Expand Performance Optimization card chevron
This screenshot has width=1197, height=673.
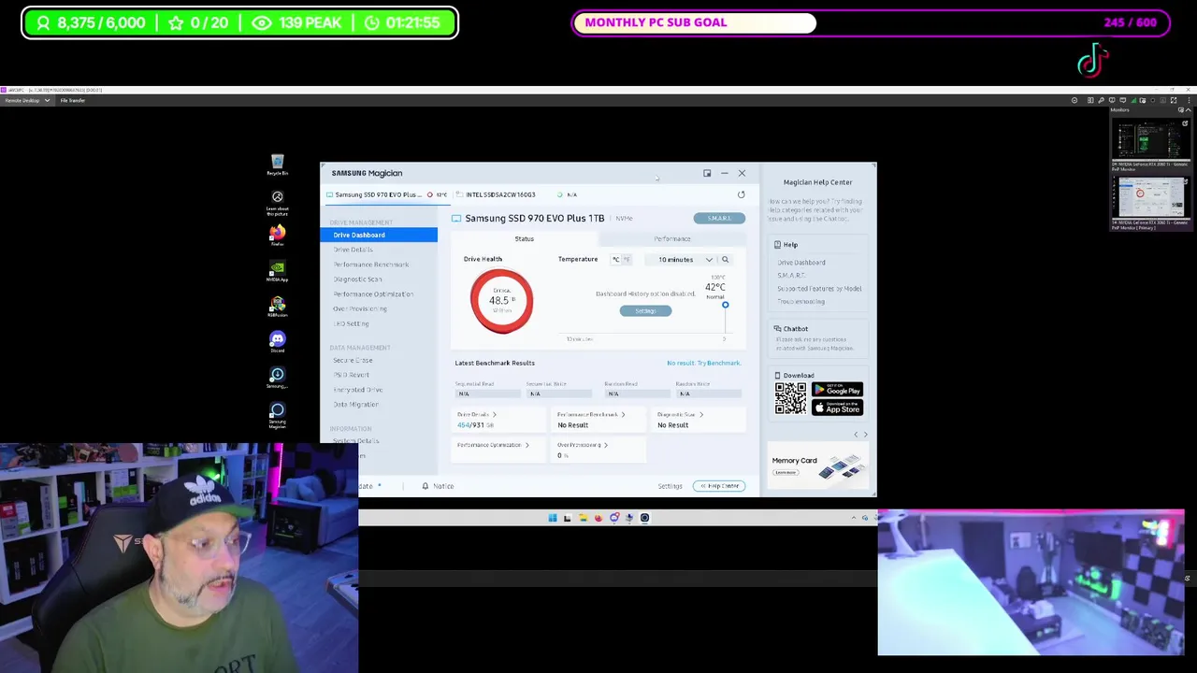526,445
